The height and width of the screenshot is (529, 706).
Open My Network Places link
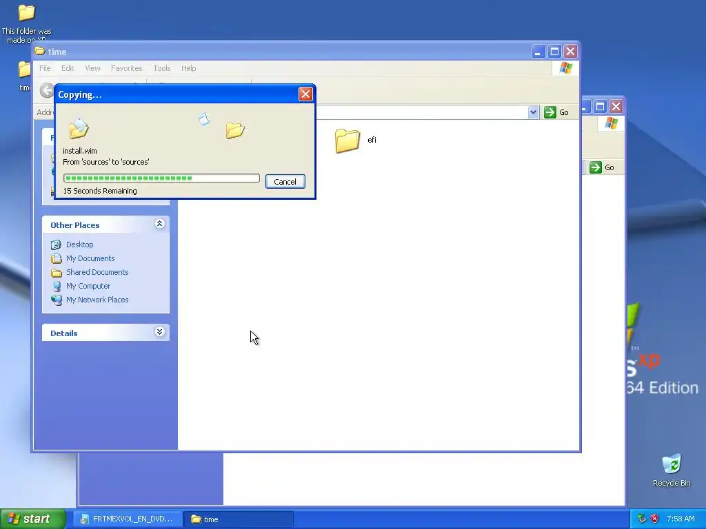tap(97, 300)
